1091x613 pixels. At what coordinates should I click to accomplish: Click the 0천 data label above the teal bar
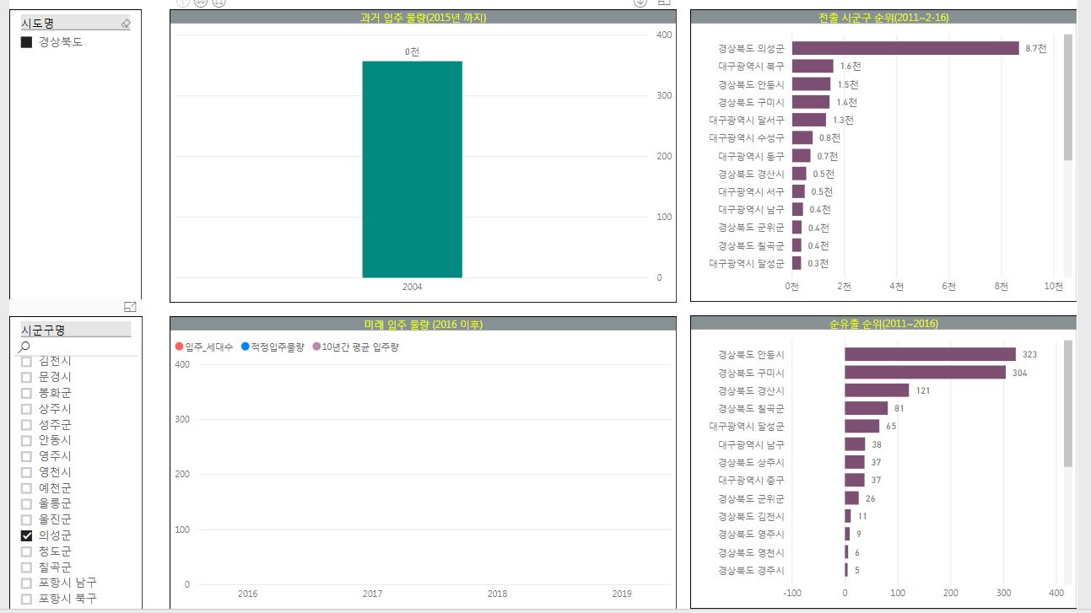[412, 51]
